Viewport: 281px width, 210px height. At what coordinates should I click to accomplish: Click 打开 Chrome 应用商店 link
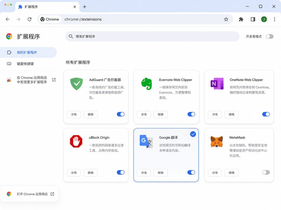(30, 194)
